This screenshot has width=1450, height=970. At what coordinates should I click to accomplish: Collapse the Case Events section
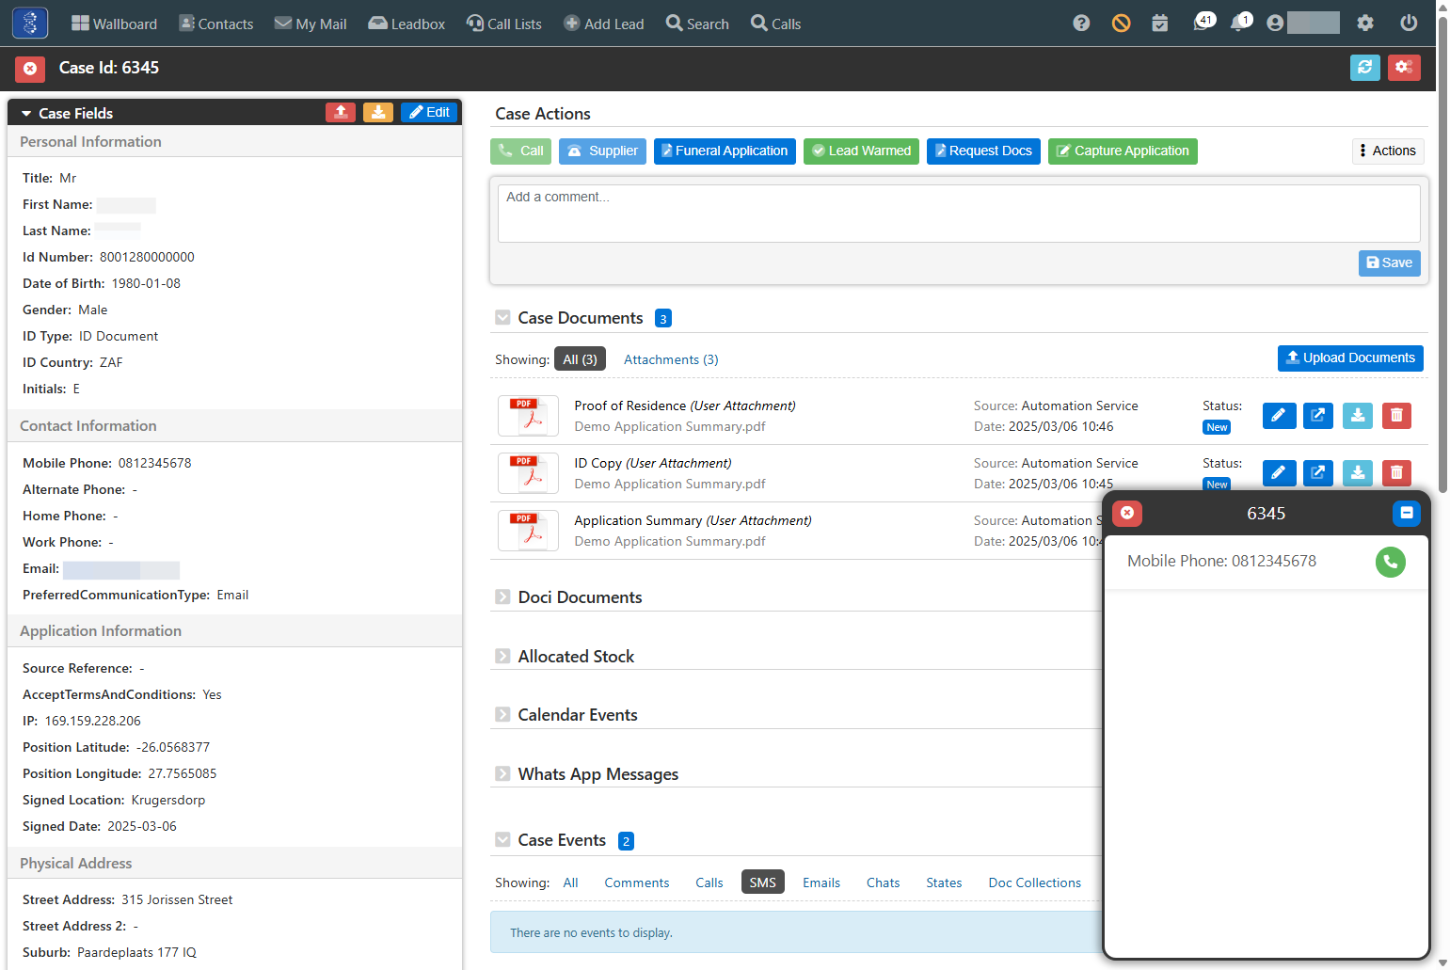502,840
